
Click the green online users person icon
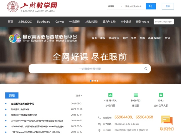click(161, 95)
